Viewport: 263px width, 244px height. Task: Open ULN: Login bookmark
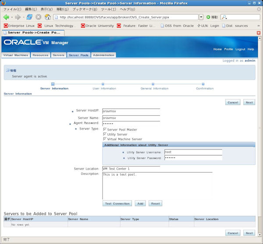208,26
